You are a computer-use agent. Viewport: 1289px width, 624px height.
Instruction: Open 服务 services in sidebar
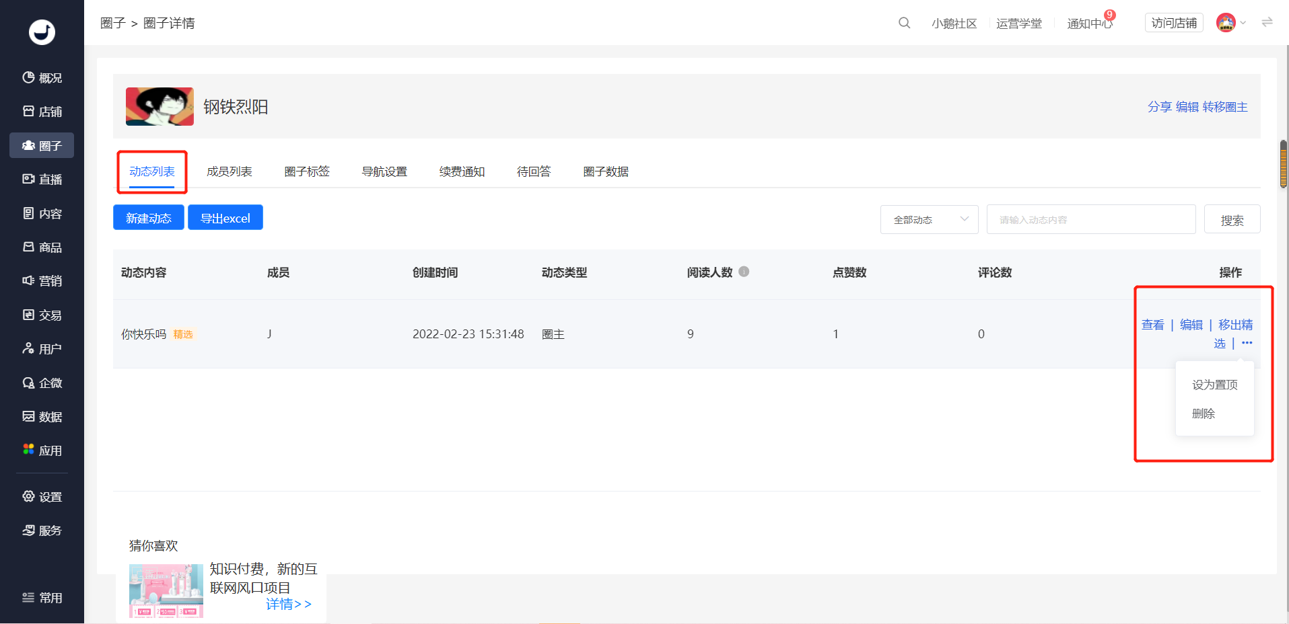click(42, 531)
